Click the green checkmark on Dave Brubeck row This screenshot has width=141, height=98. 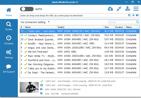pyautogui.click(x=26, y=39)
